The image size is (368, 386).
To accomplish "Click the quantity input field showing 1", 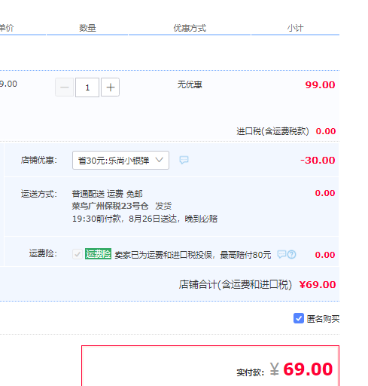I will (87, 87).
